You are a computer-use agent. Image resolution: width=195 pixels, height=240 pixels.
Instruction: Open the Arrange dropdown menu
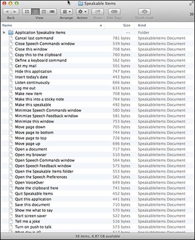[x=66, y=11]
